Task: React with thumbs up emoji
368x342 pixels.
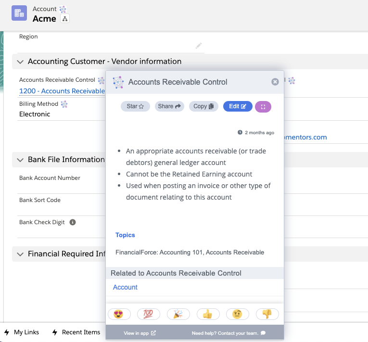Action: tap(208, 314)
